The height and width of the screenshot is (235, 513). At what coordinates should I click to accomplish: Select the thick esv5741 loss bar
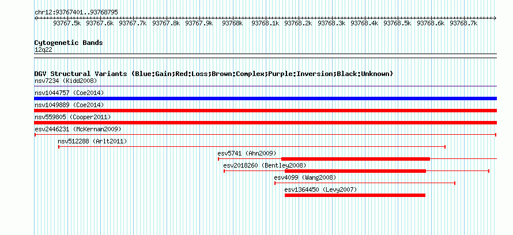click(x=356, y=159)
